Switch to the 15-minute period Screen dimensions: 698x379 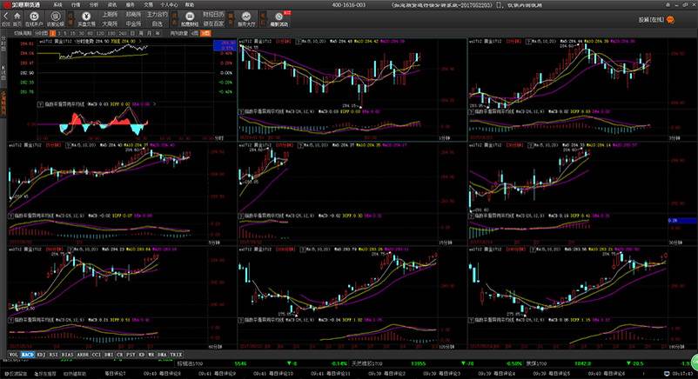click(x=73, y=33)
